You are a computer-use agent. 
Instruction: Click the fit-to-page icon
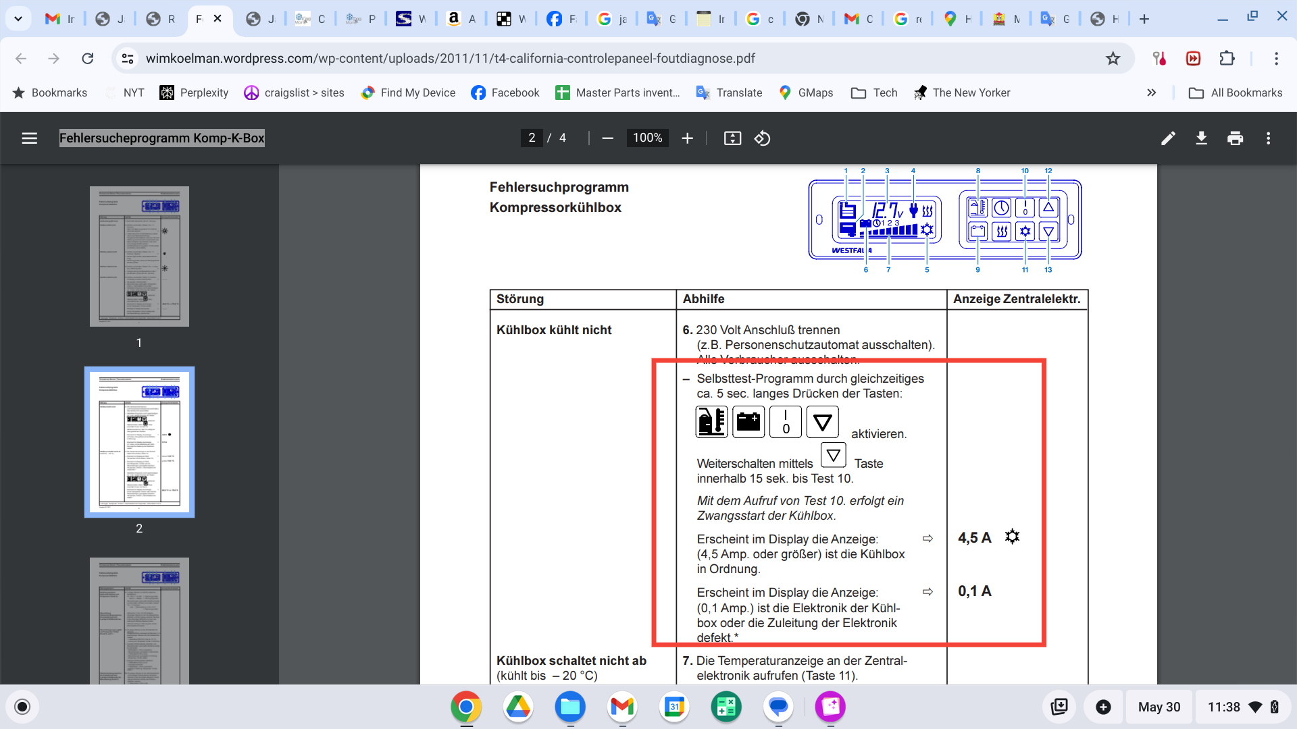pos(732,138)
